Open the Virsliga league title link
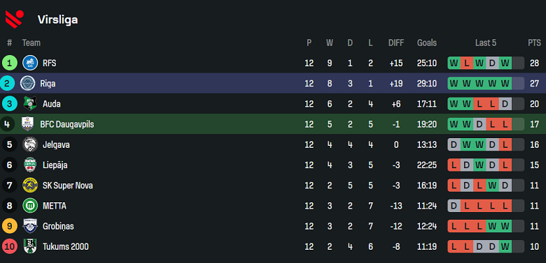546x263 pixels. (58, 20)
